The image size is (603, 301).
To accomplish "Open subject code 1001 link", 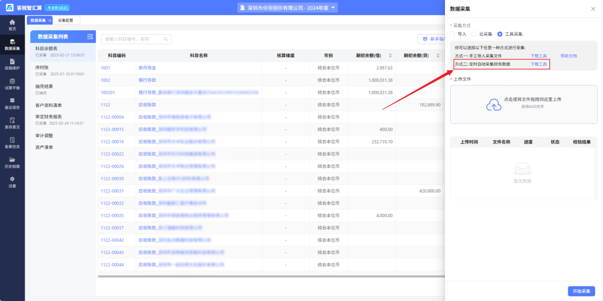I will (x=106, y=68).
